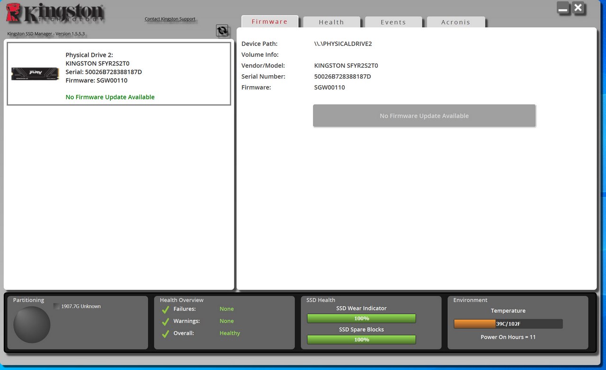Click the Warnings None status text

pyautogui.click(x=226, y=321)
